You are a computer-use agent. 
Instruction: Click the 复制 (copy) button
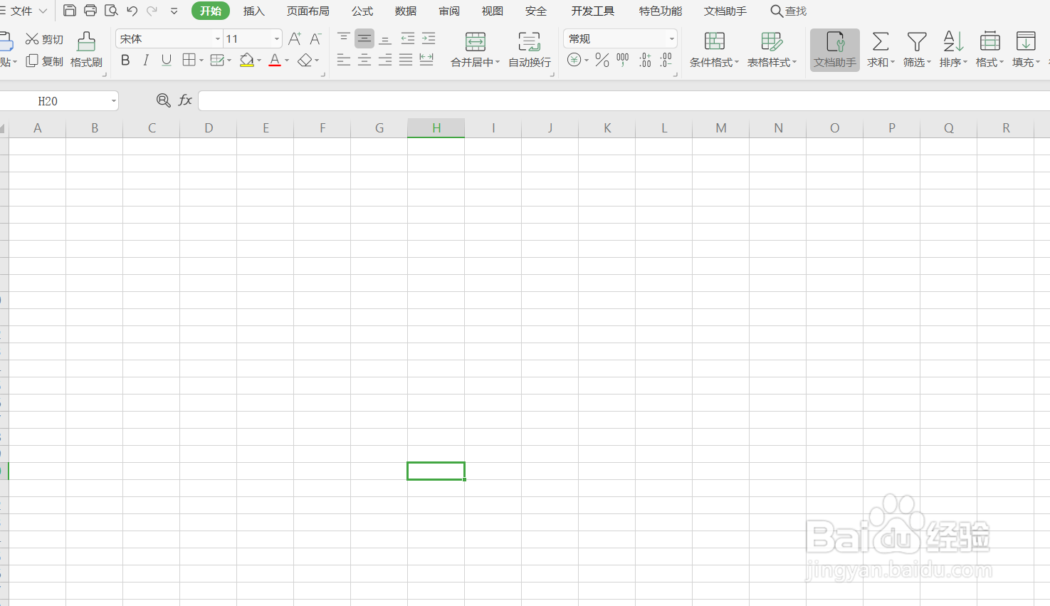(44, 61)
